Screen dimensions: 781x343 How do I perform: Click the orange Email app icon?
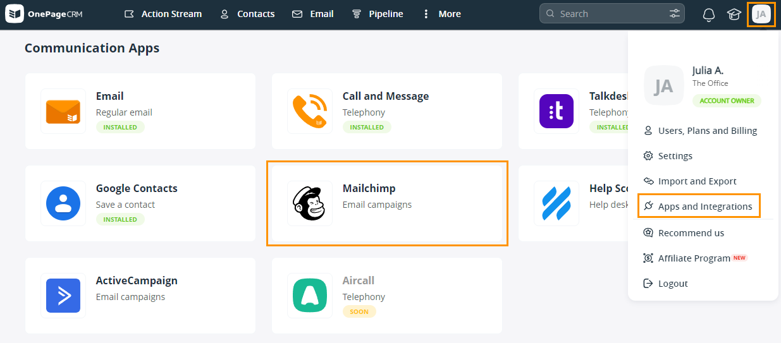pyautogui.click(x=63, y=111)
